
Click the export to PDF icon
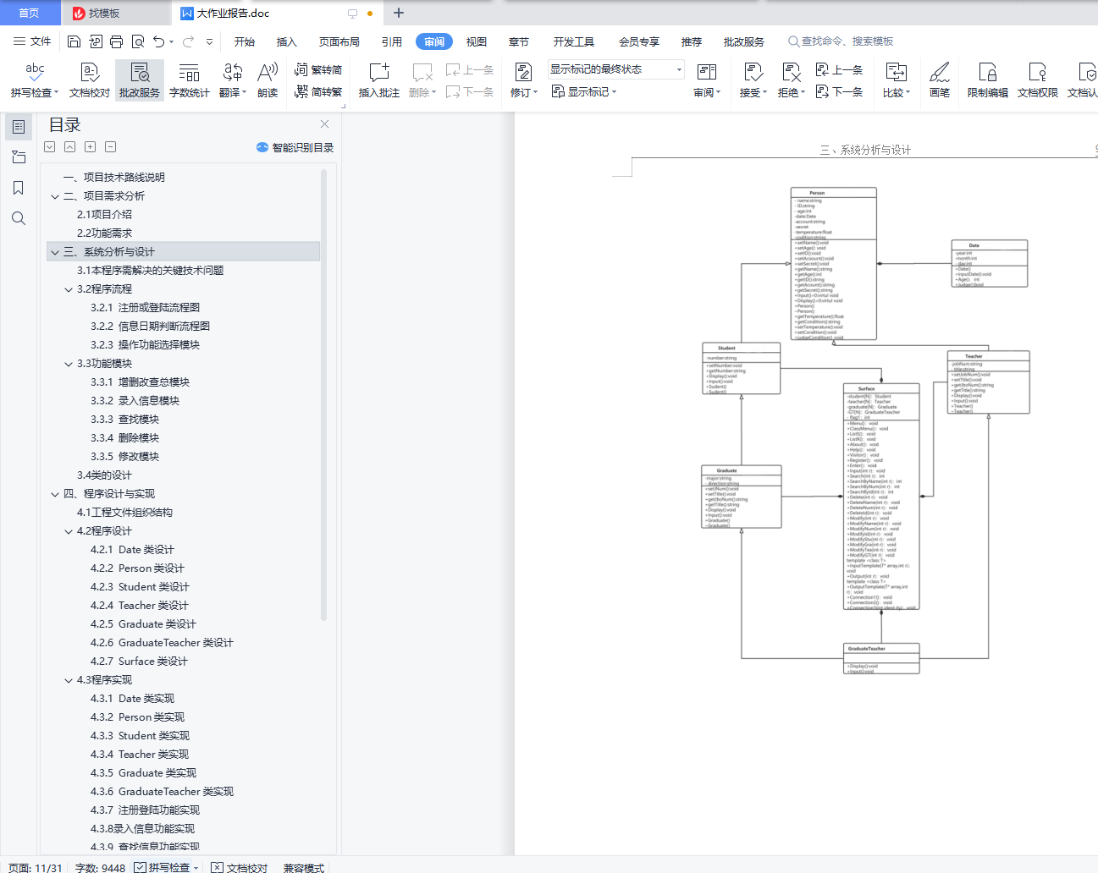pyautogui.click(x=95, y=41)
